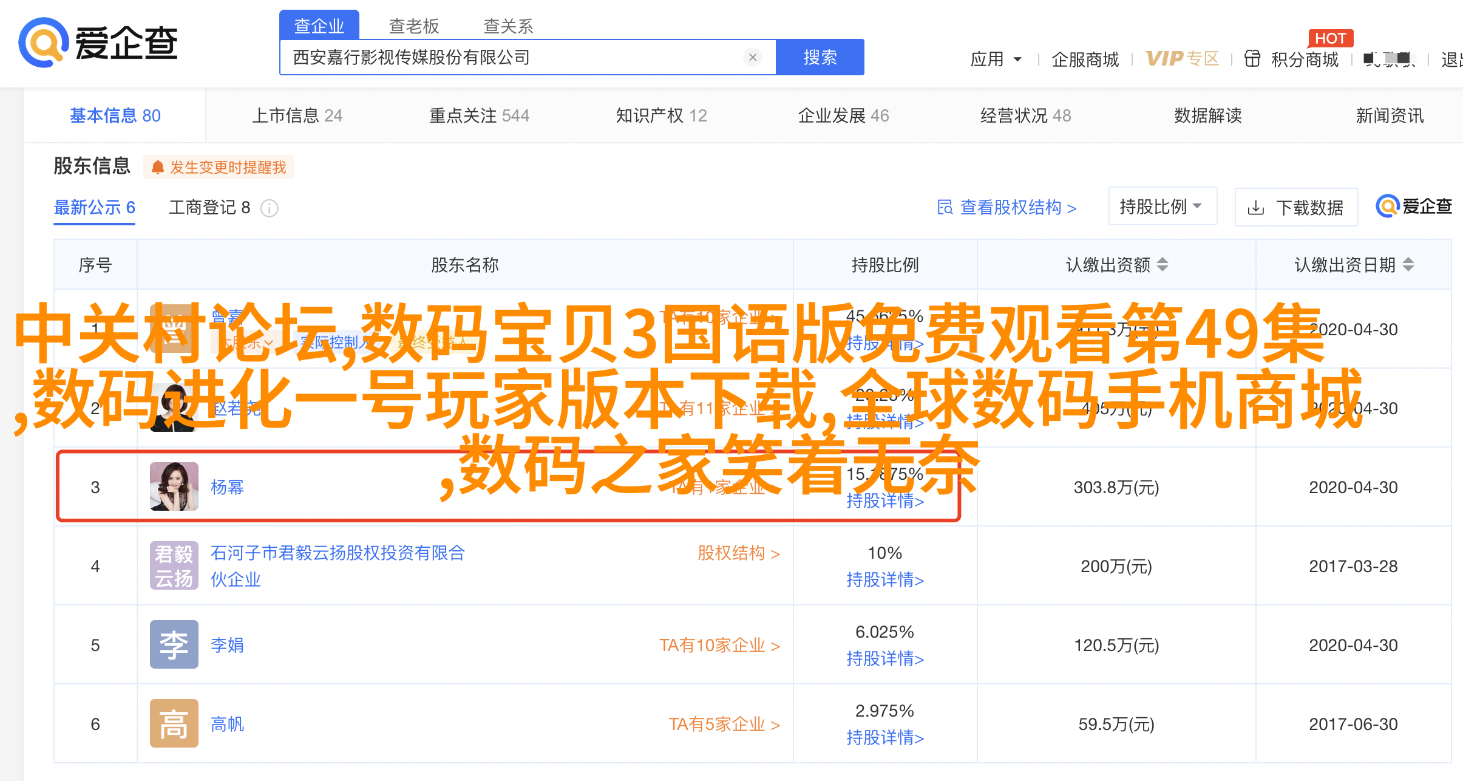Select the 查企业 search tab
Screen dimensions: 1463x781
click(x=319, y=26)
